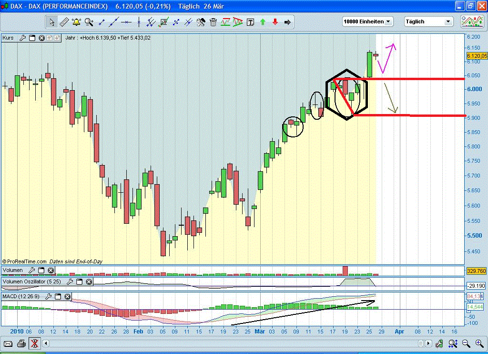
Task: Insert a green up arrow marker
Action: (x=263, y=22)
